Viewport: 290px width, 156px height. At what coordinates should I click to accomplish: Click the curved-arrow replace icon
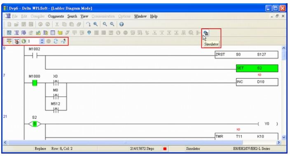88,24
